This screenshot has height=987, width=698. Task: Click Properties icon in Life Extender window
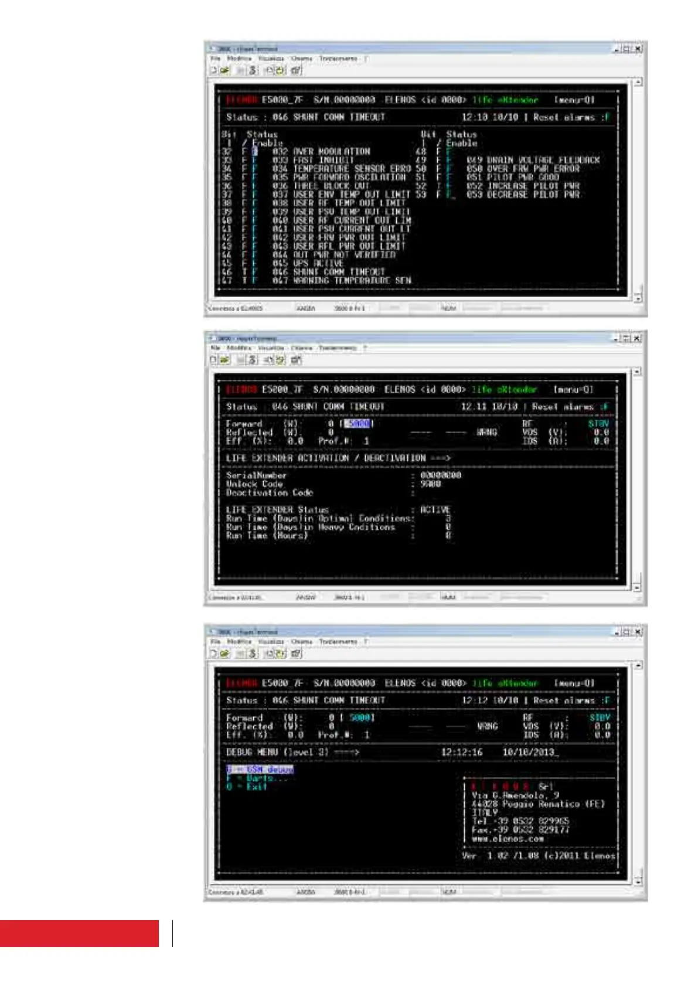click(x=296, y=360)
